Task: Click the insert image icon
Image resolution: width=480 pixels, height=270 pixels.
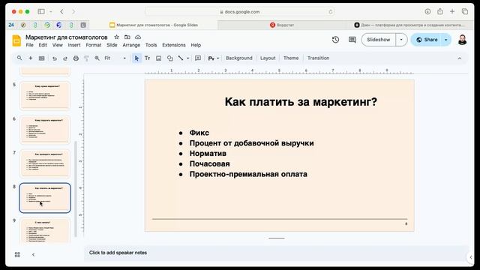Action: (158, 58)
